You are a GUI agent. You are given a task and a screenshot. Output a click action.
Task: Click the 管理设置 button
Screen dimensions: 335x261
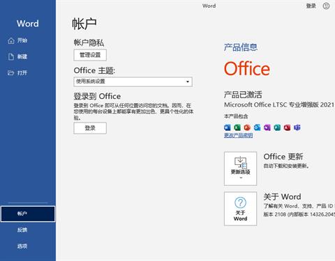(x=90, y=55)
